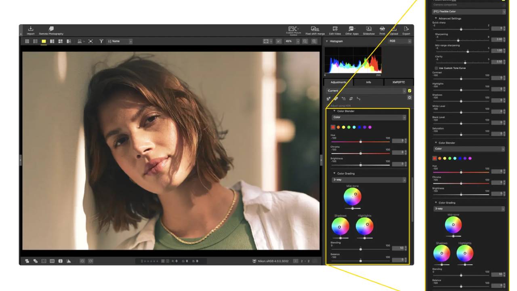This screenshot has width=517, height=291.
Task: Enable Use Custom Tone Curve checkbox
Action: pos(436,68)
